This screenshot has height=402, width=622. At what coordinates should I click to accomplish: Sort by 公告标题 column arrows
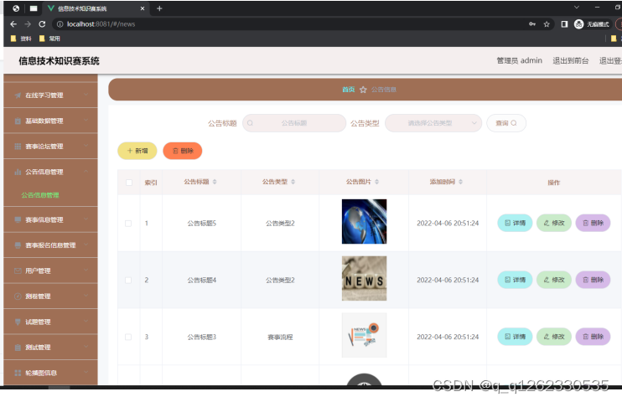click(215, 182)
